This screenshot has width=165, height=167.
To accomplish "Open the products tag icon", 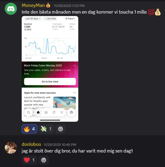I will pyautogui.click(x=54, y=112).
